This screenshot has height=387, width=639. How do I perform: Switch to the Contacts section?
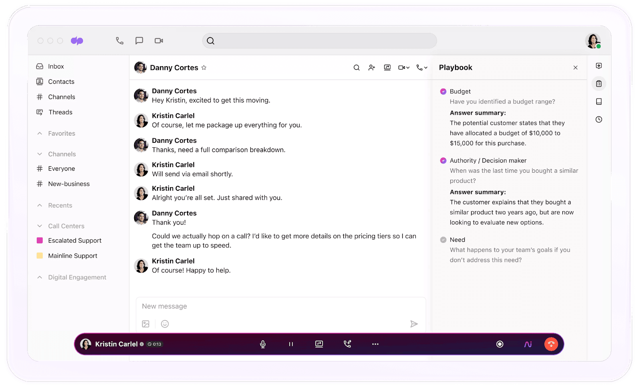[x=61, y=81]
